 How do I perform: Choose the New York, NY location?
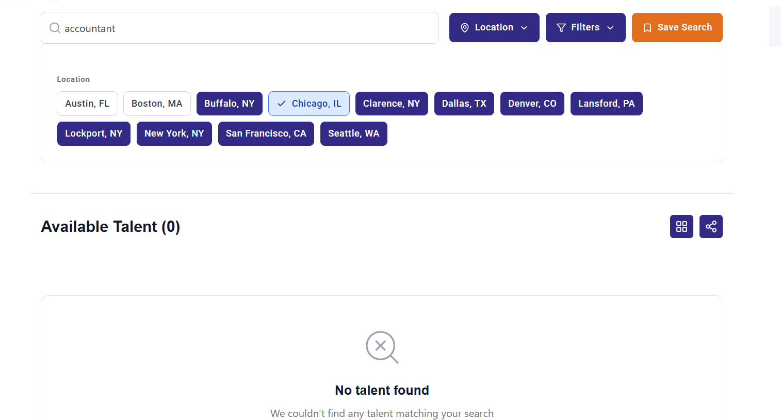pyautogui.click(x=174, y=133)
